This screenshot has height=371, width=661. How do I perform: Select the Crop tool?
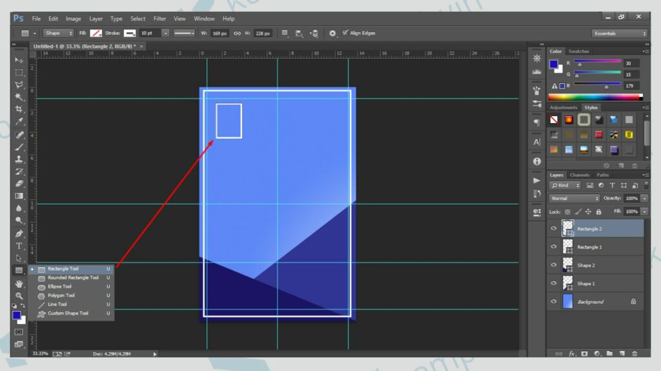click(19, 109)
